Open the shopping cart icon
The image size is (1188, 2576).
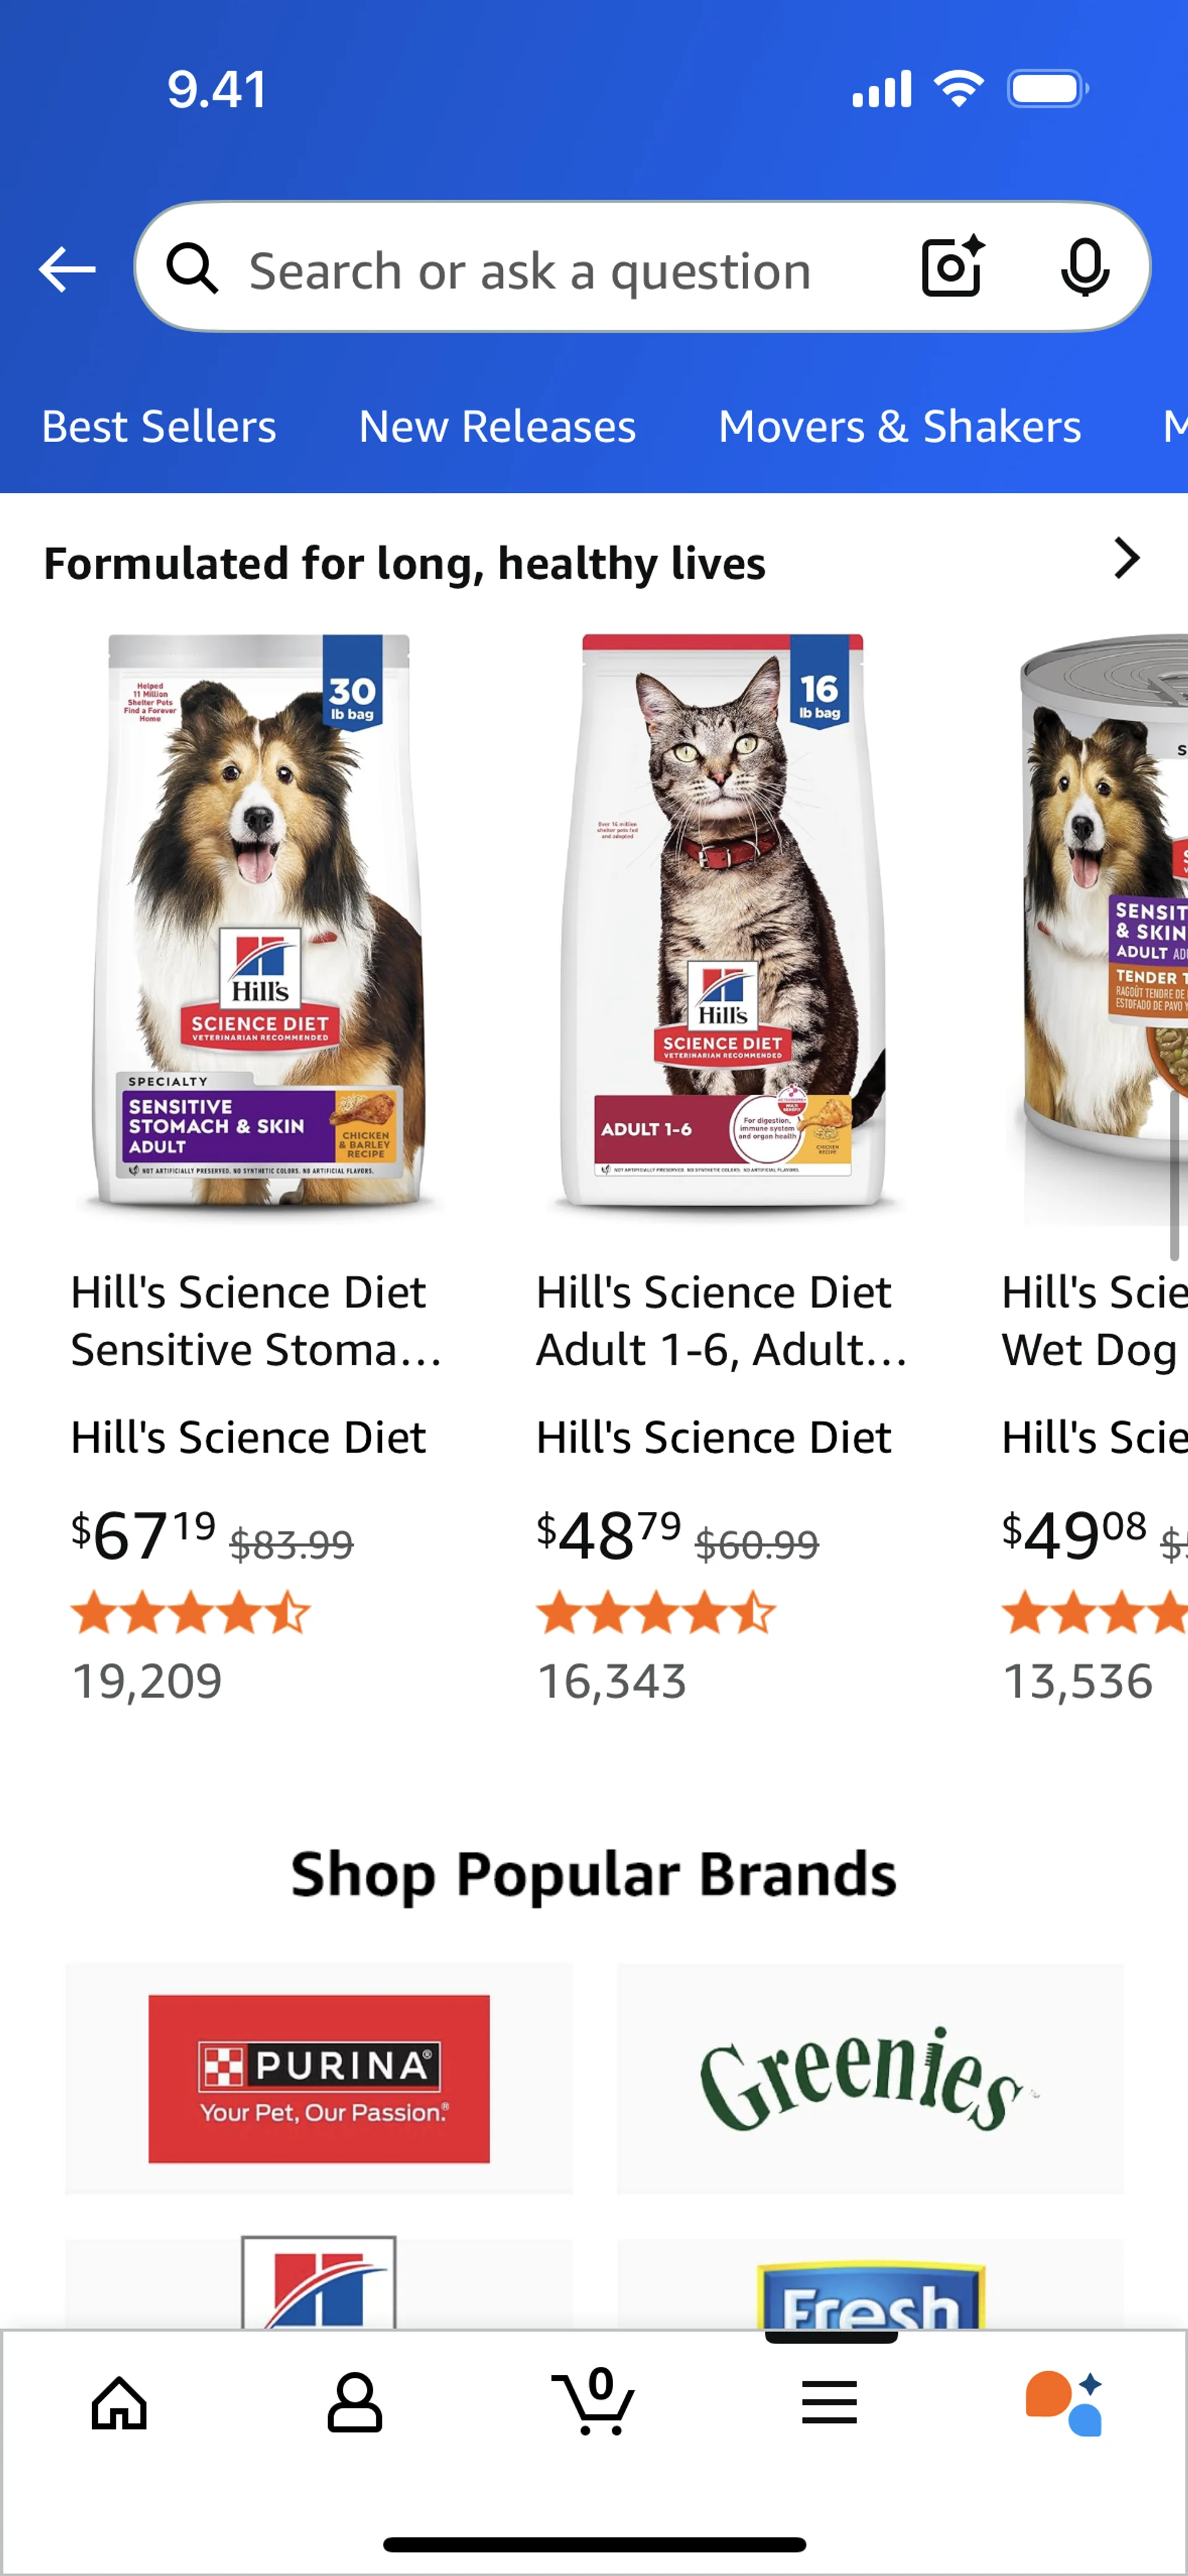tap(593, 2401)
